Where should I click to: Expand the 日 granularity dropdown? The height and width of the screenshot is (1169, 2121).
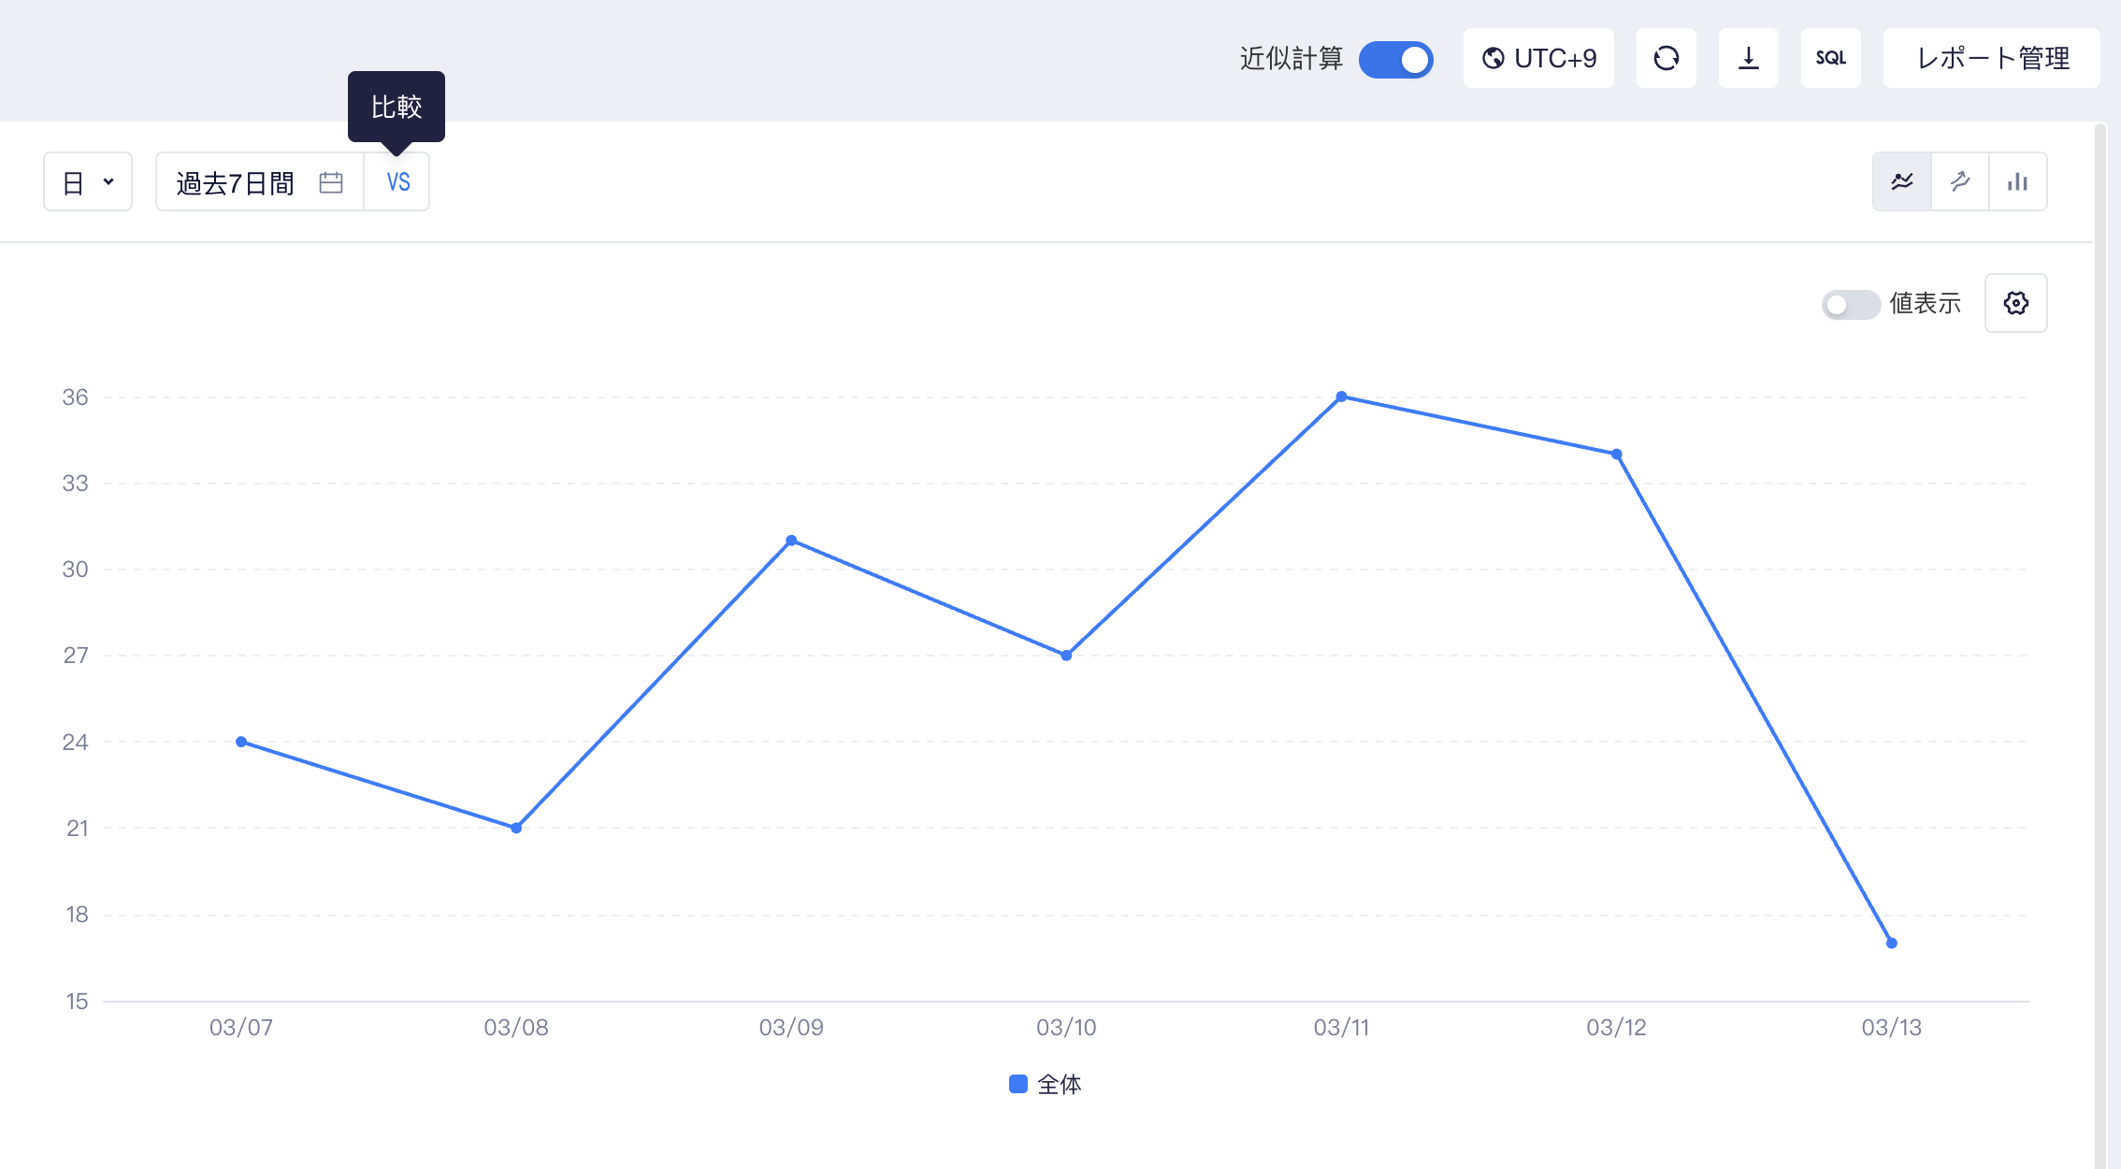[88, 181]
